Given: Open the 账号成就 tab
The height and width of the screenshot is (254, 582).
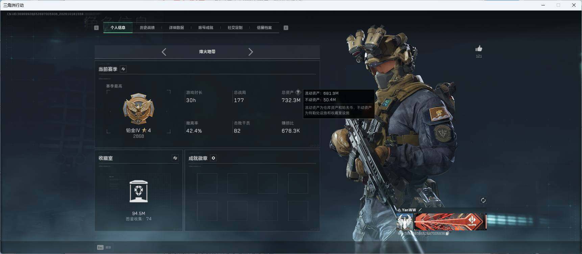Looking at the screenshot, I should click(205, 28).
